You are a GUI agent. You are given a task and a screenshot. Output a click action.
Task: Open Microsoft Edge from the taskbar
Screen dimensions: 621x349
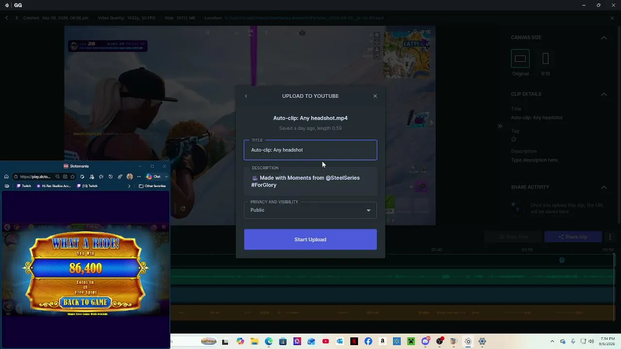269,342
